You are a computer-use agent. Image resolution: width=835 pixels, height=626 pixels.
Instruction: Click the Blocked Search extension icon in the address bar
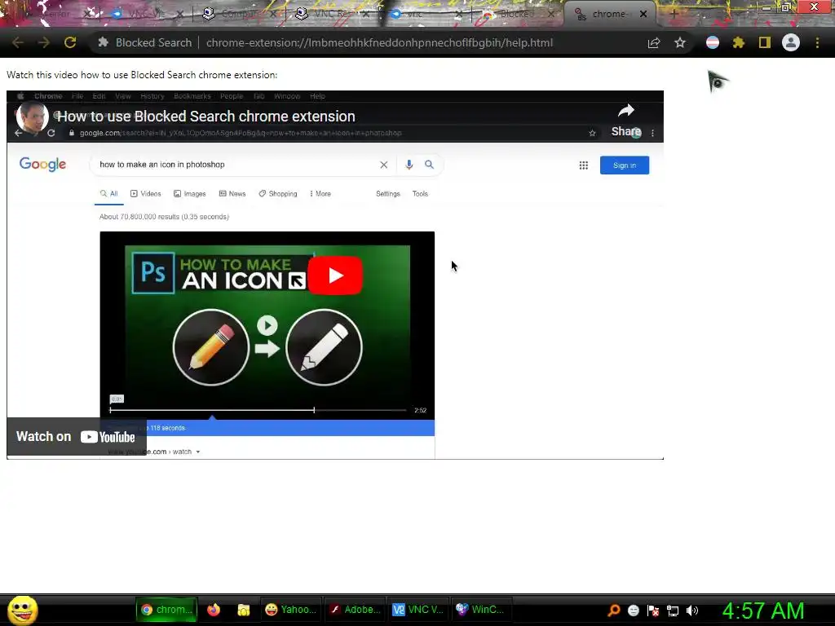pyautogui.click(x=104, y=42)
